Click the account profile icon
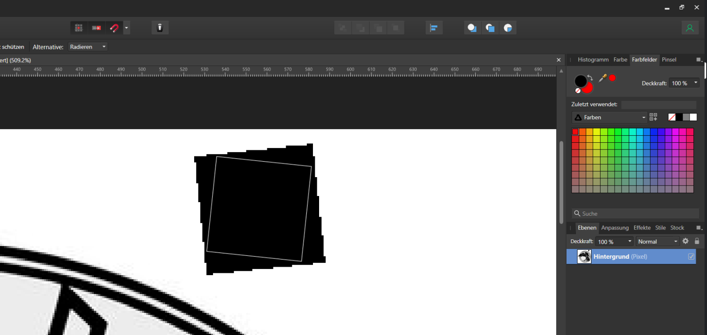Viewport: 707px width, 335px height. [690, 28]
